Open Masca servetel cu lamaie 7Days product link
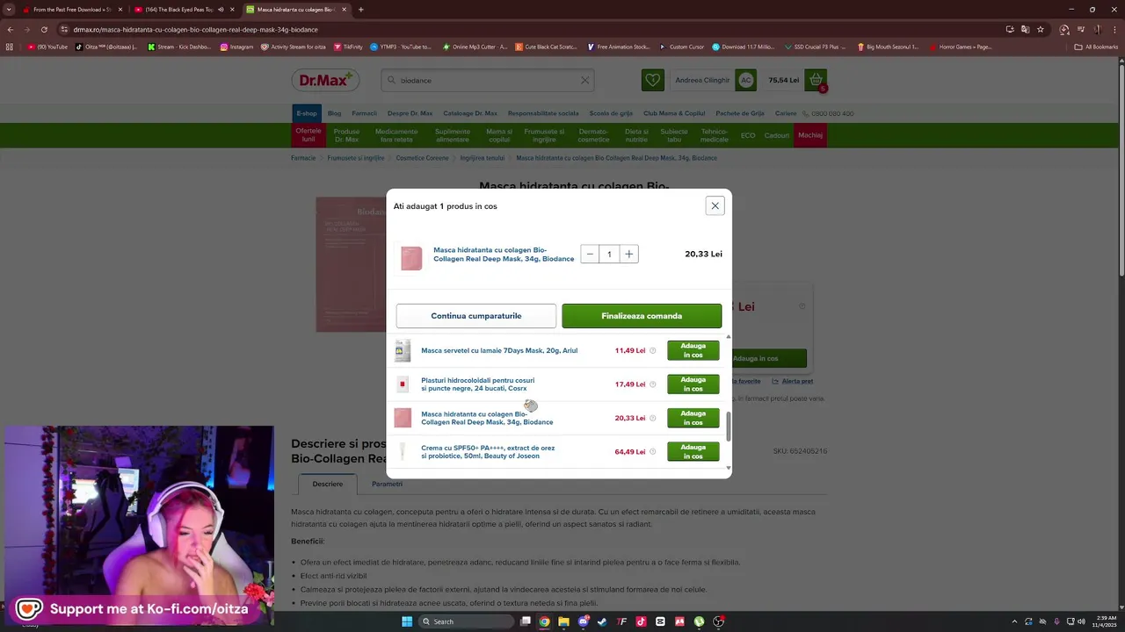The height and width of the screenshot is (632, 1125). (499, 350)
